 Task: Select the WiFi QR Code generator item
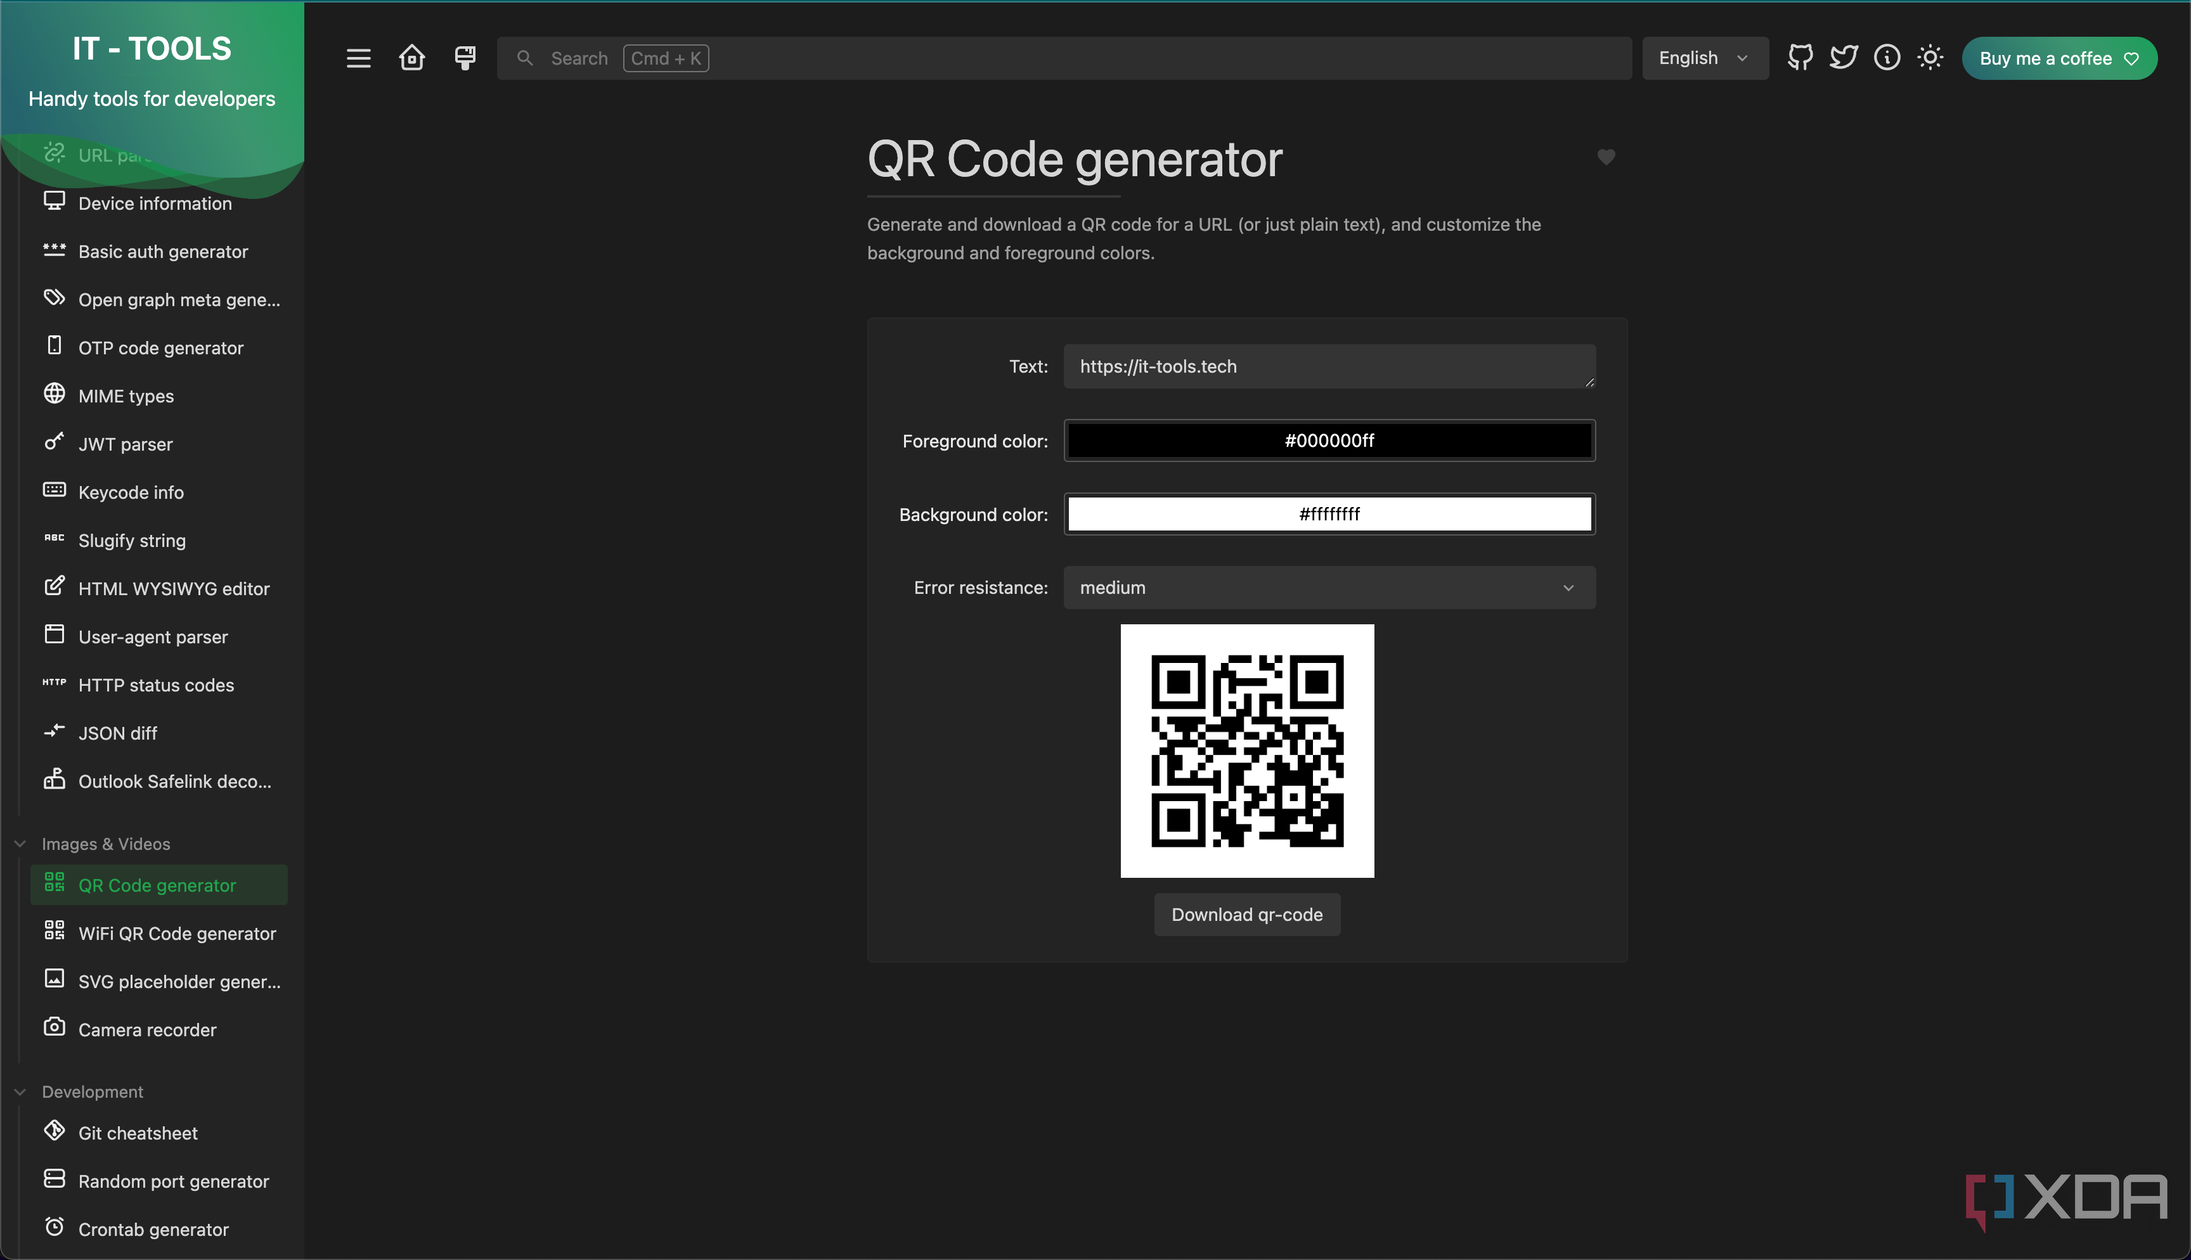(159, 934)
